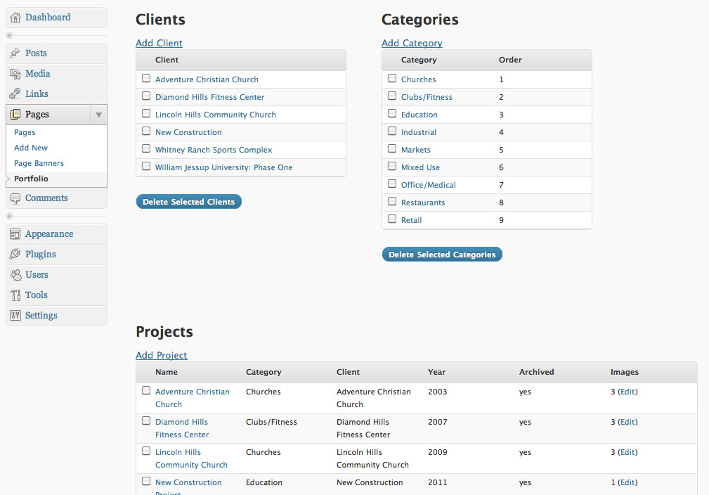Check the Office/Medical category checkbox
The image size is (709, 495).
[x=392, y=184]
